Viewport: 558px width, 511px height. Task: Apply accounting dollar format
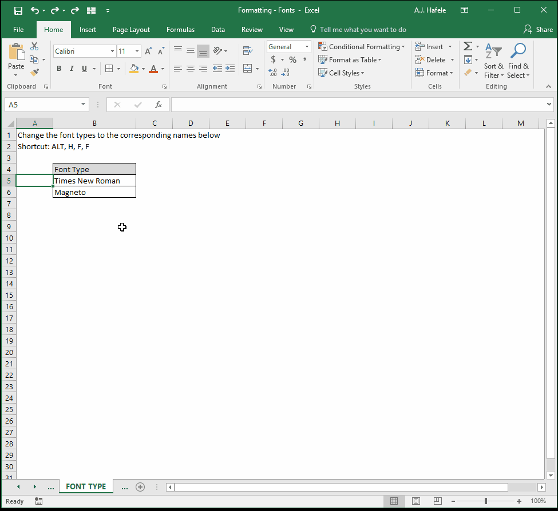tap(274, 59)
